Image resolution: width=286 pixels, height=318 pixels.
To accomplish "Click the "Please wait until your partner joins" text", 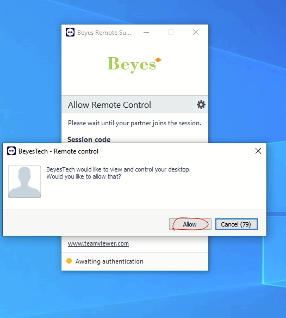I will (x=134, y=123).
